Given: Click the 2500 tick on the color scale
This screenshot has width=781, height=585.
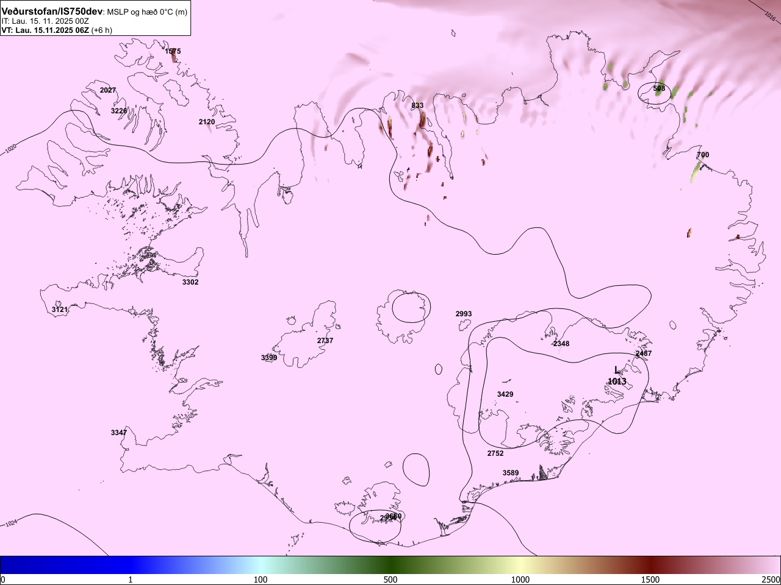Looking at the screenshot, I should (x=771, y=579).
